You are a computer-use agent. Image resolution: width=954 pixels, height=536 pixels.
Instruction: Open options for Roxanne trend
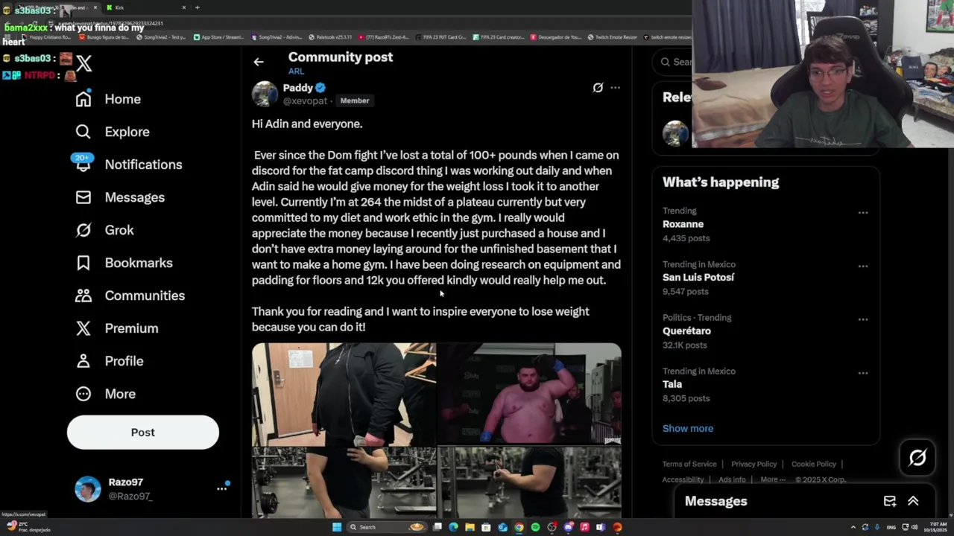(863, 213)
